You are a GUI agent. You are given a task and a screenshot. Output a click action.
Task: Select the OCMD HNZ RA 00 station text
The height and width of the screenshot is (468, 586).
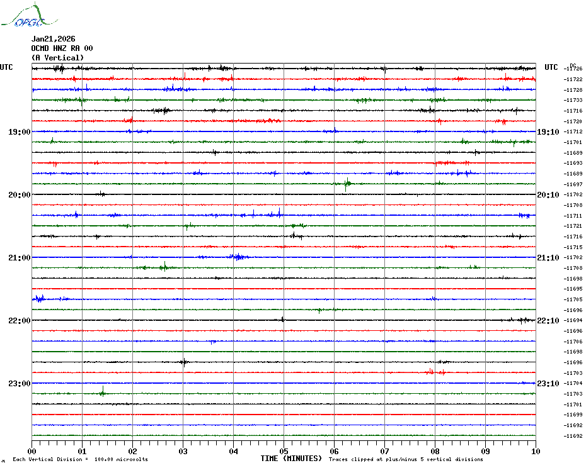point(62,48)
